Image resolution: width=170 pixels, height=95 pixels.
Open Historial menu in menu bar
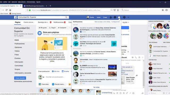tap(14, 2)
